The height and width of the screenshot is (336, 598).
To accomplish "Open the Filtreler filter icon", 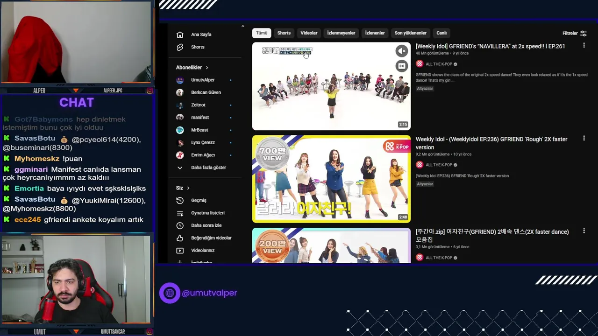I will (584, 34).
